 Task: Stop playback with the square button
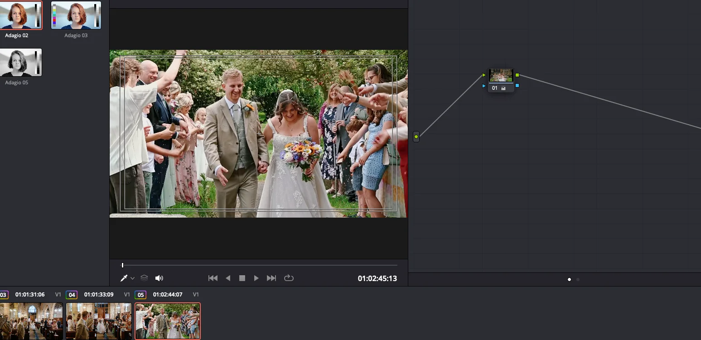click(x=242, y=278)
